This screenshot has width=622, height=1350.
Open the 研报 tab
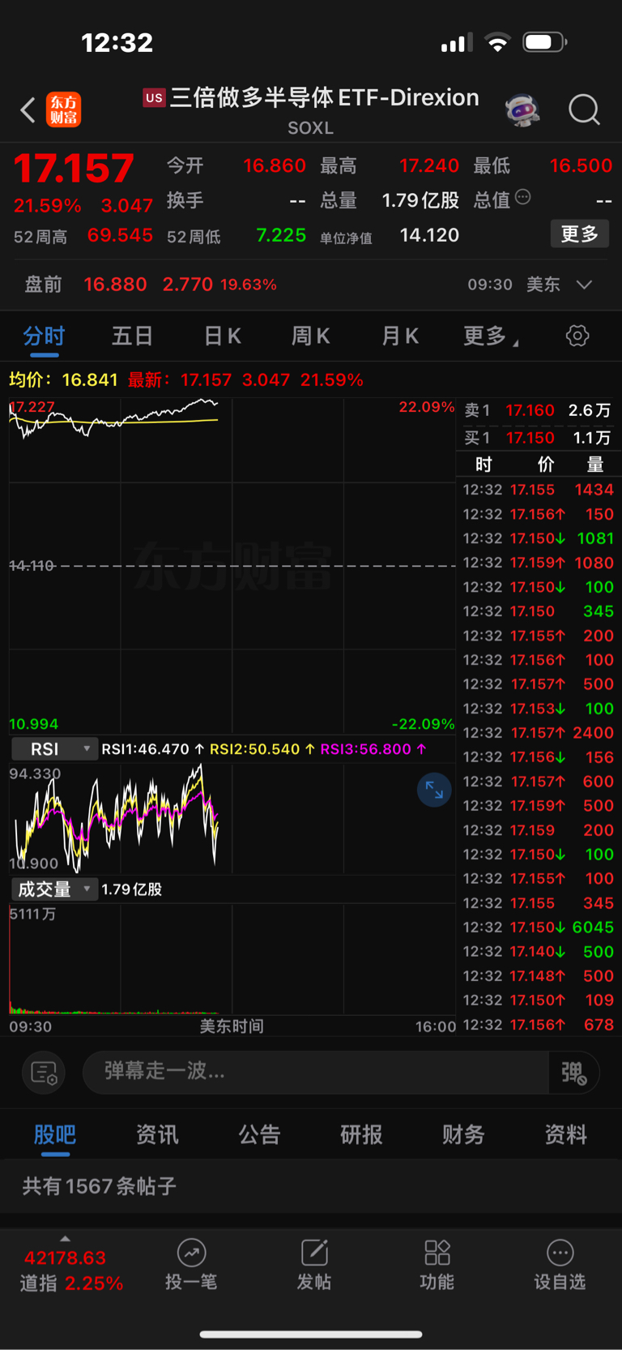pos(361,1134)
